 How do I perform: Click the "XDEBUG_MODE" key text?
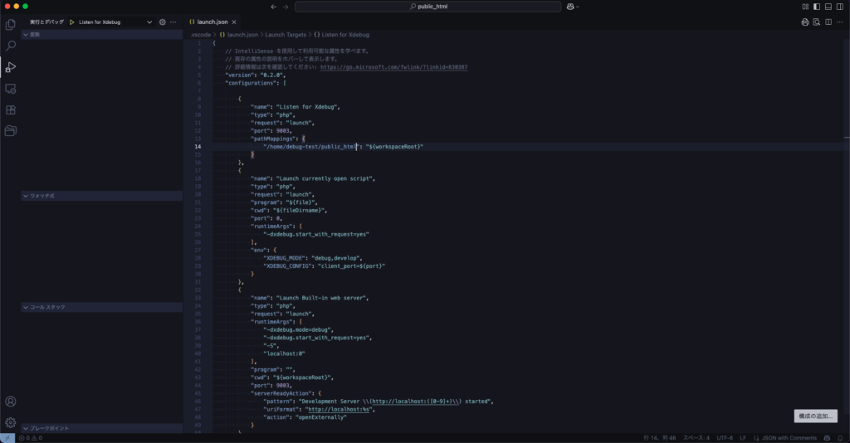point(284,258)
